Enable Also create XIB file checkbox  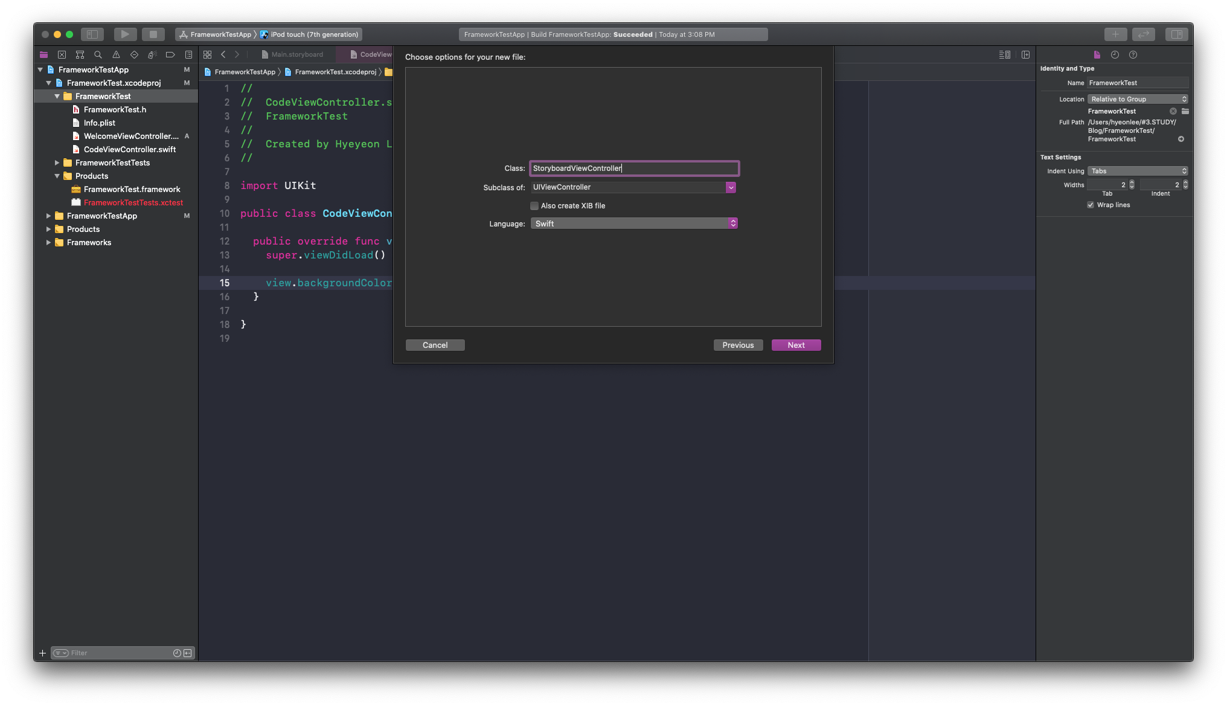(534, 206)
